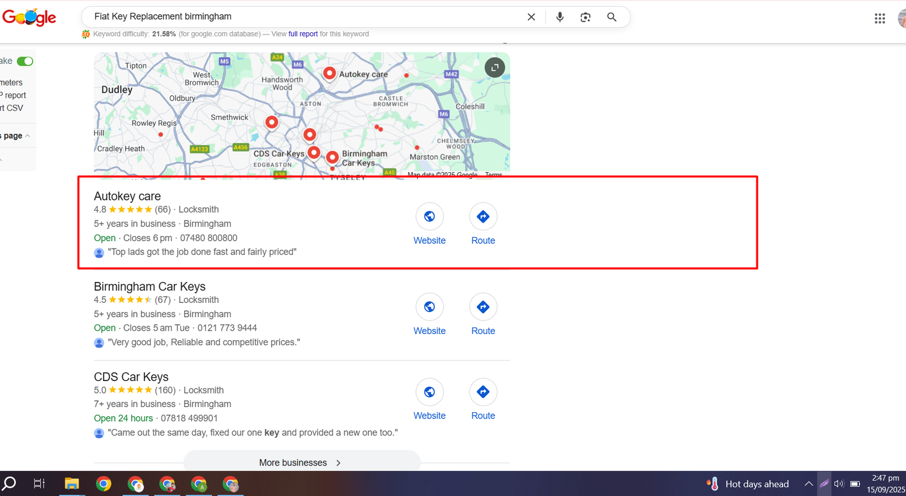This screenshot has width=906, height=496.
Task: Get route to CDS Car Keys
Action: click(482, 392)
